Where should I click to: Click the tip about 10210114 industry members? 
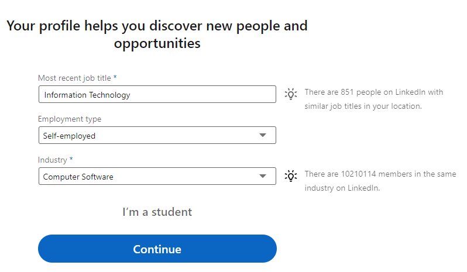tap(377, 181)
